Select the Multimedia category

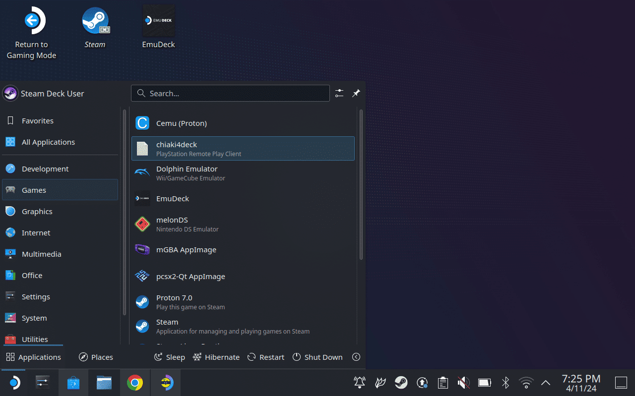click(x=60, y=254)
